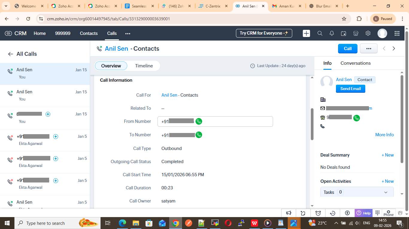Open the apps grid icon in header
This screenshot has height=229, width=409.
pyautogui.click(x=397, y=33)
